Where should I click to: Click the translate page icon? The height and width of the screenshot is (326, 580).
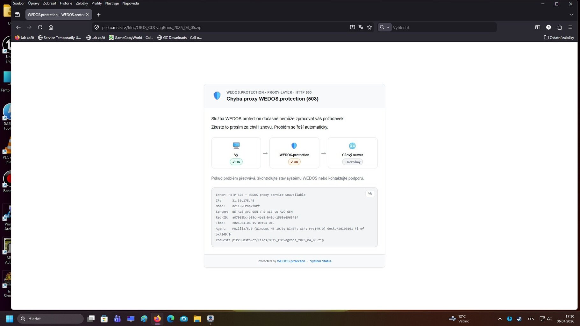click(361, 27)
